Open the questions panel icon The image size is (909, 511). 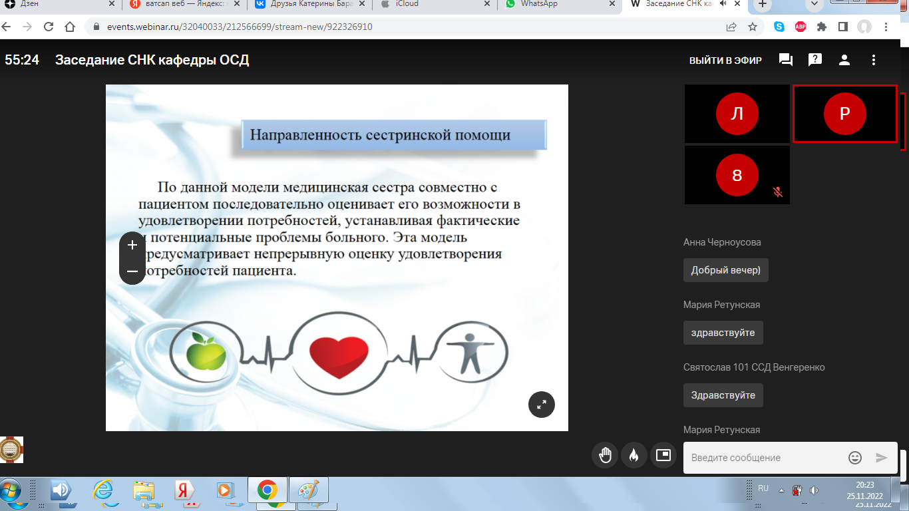coord(815,60)
